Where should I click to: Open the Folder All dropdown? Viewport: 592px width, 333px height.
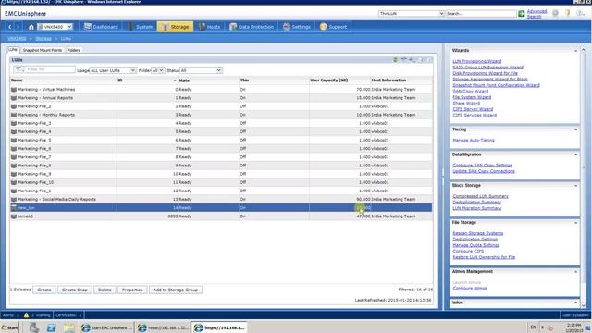pyautogui.click(x=157, y=70)
